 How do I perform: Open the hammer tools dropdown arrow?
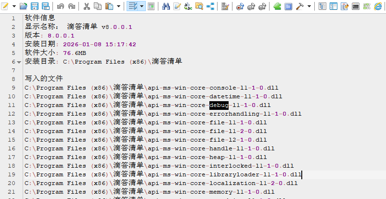pyautogui.click(x=309, y=6)
